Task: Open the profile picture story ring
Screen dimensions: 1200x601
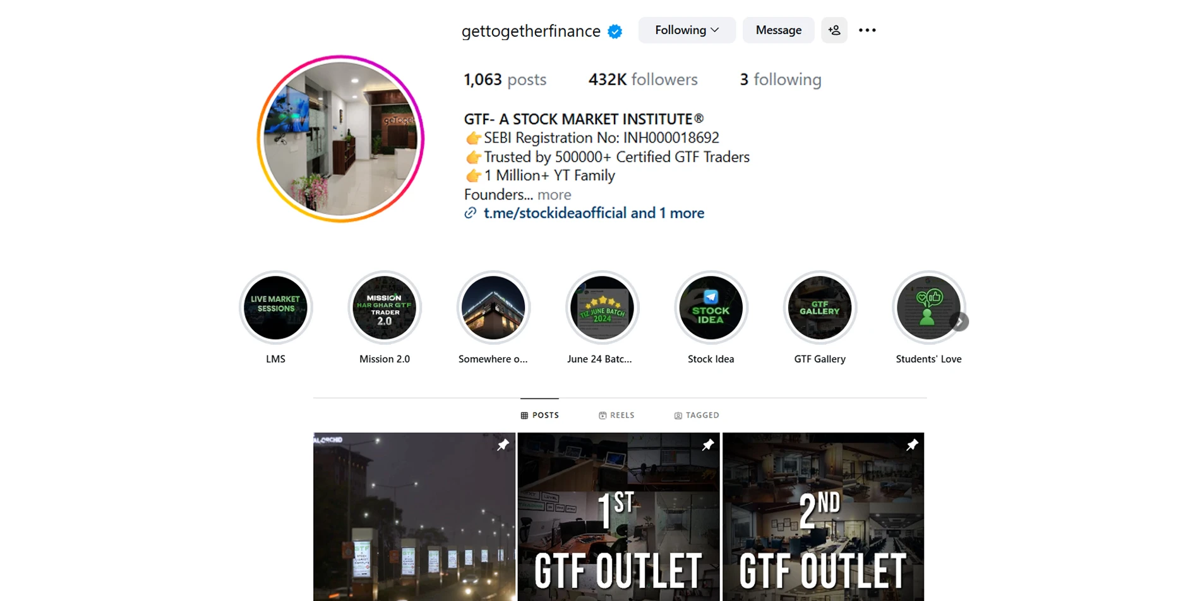Action: (340, 139)
